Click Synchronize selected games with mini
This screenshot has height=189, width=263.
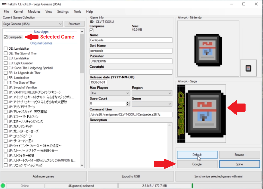(219, 176)
